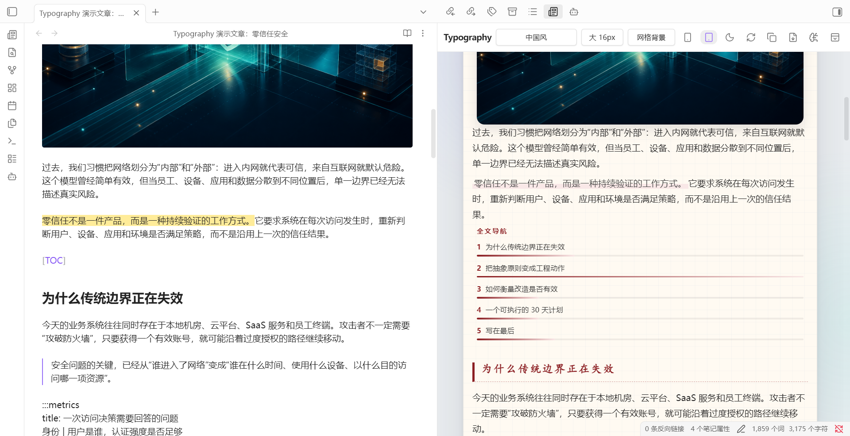Click the TOC link in editor
Screen dimensions: 850x436
tap(54, 261)
